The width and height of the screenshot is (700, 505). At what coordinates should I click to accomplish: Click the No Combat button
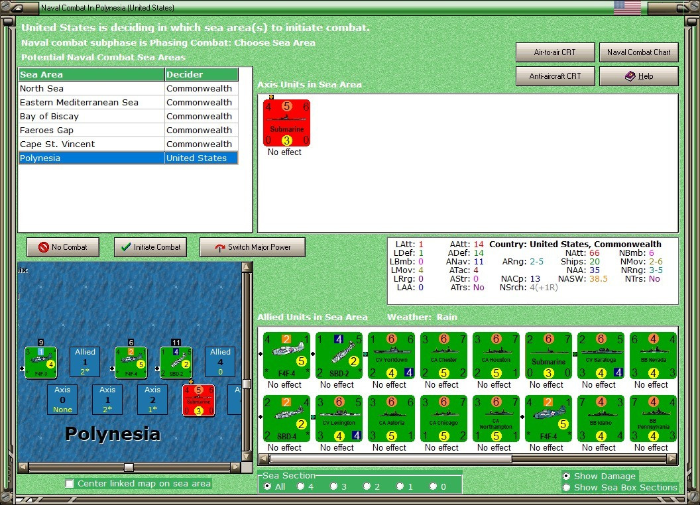point(63,247)
